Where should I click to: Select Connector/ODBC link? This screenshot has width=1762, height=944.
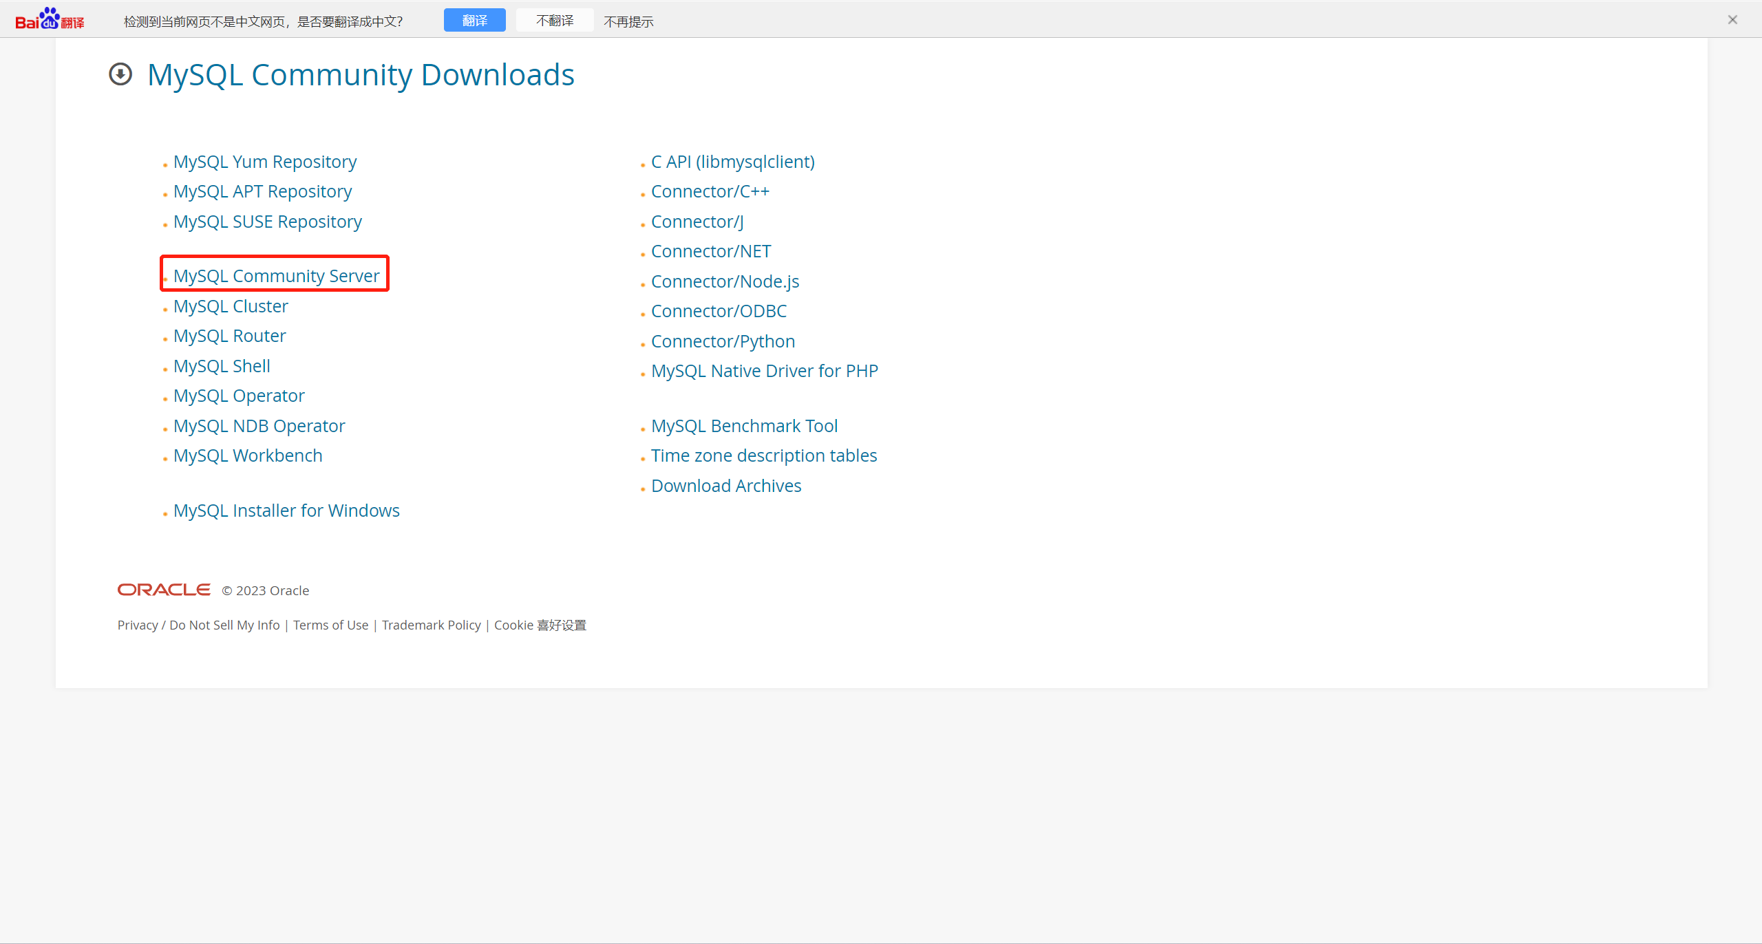pos(719,311)
